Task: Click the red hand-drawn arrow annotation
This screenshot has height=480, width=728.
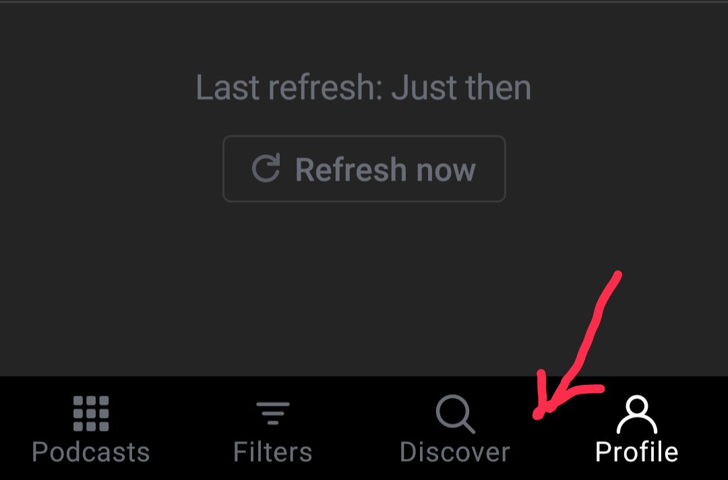Action: click(x=577, y=345)
